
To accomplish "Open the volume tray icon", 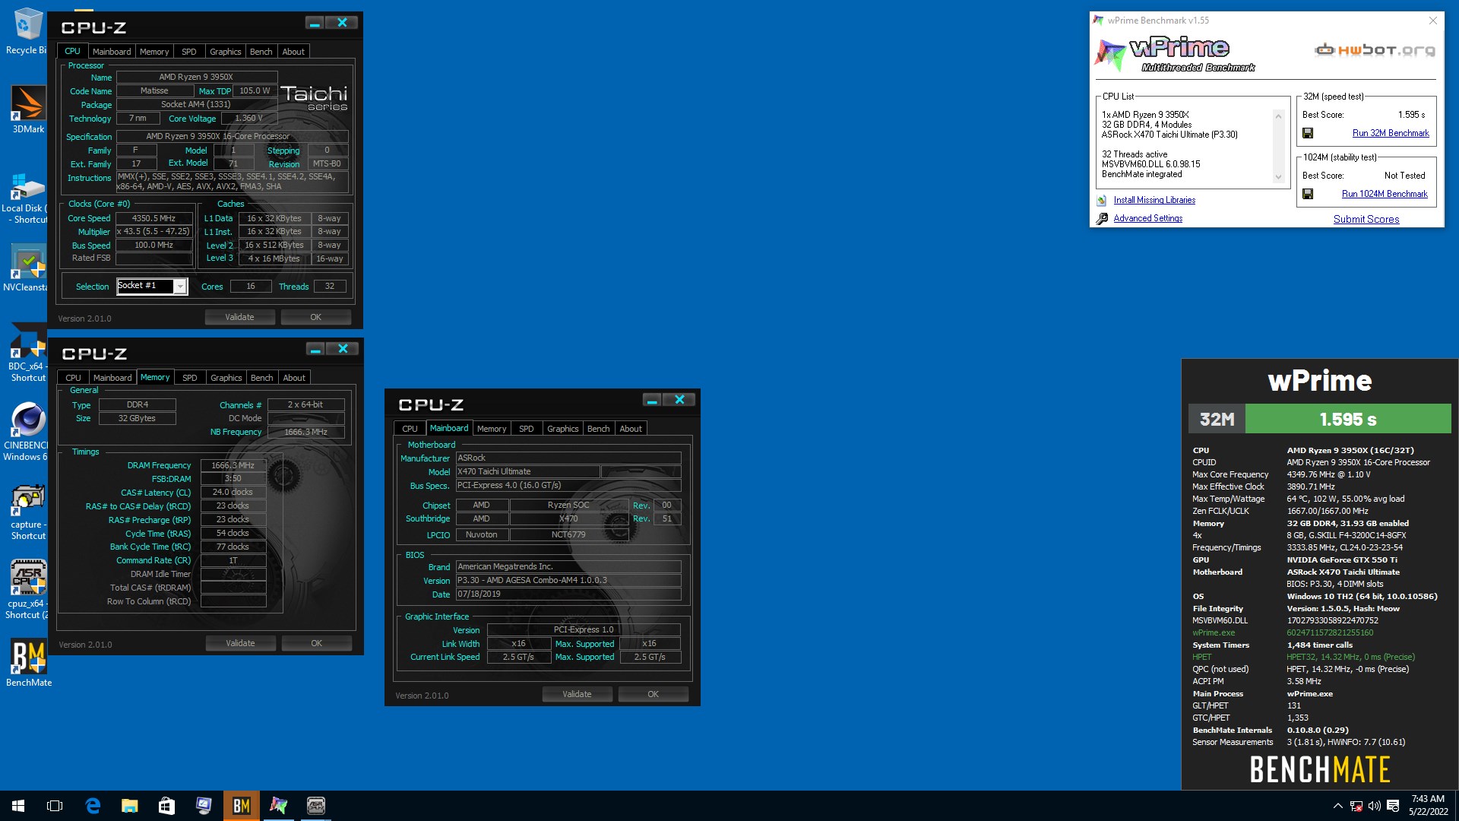I will pos(1375,806).
